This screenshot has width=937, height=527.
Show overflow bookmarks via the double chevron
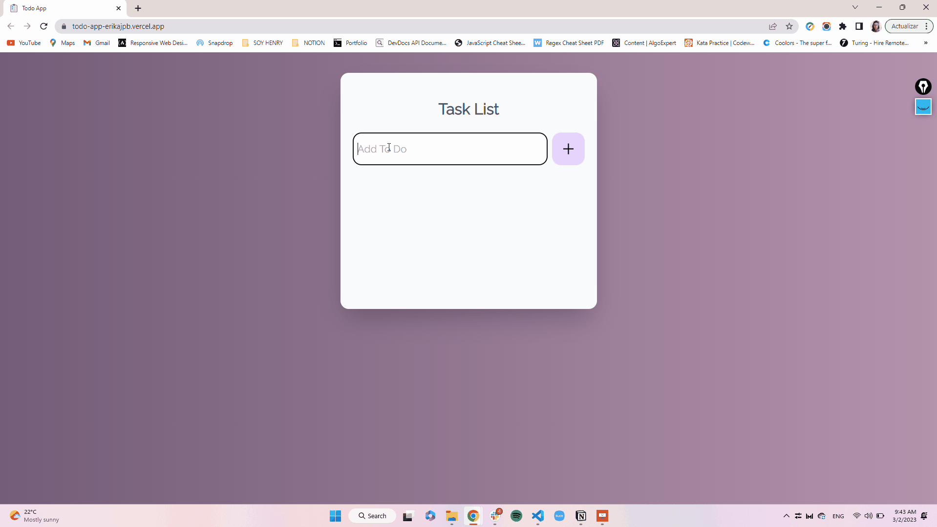[926, 43]
